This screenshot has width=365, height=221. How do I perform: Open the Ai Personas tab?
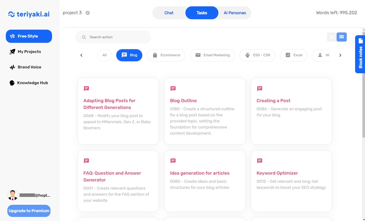point(235,13)
